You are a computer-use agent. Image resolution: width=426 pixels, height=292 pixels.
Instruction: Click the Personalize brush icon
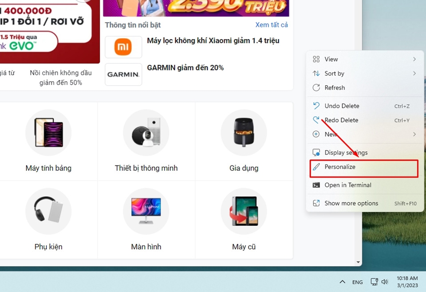(x=316, y=167)
